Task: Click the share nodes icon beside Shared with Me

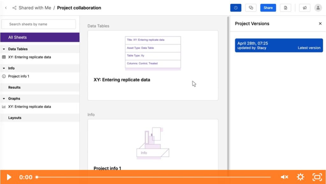Action: click(x=14, y=8)
